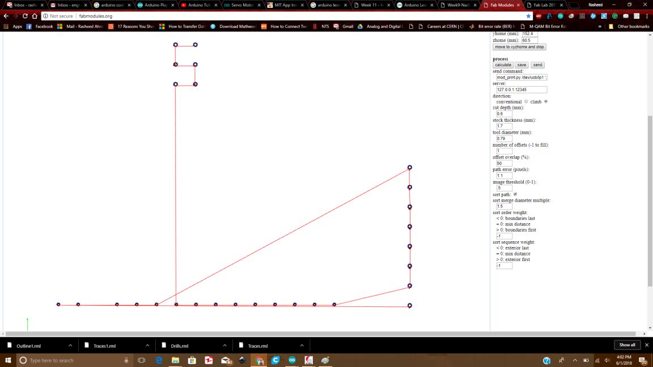
Task: Open Chrome menu three-dot icon
Action: [x=647, y=16]
